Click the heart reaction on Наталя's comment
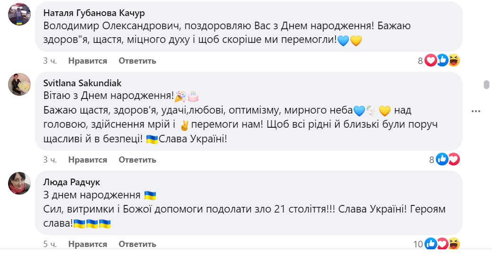Image resolution: width=492 pixels, height=254 pixels. (x=431, y=60)
